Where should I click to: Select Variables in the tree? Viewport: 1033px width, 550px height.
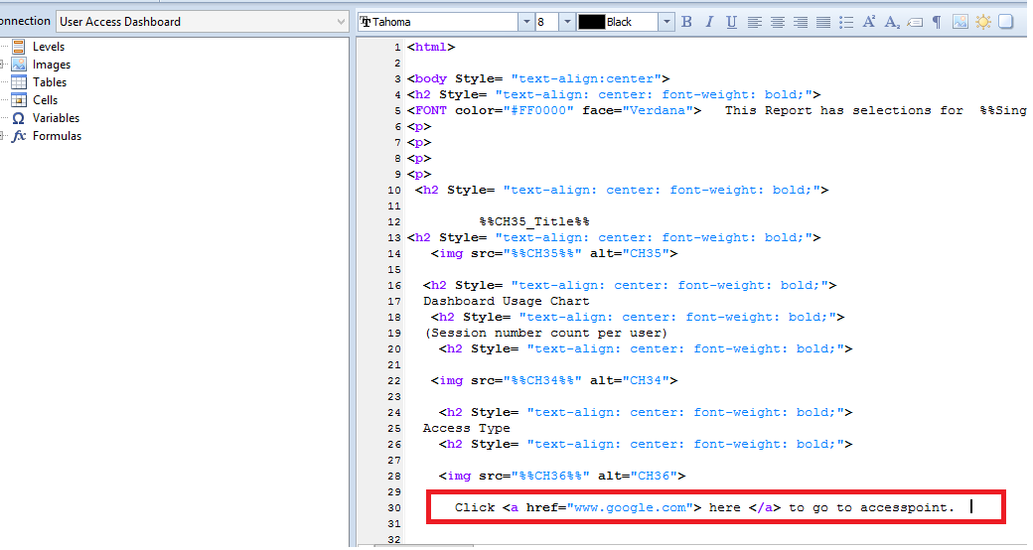point(56,118)
